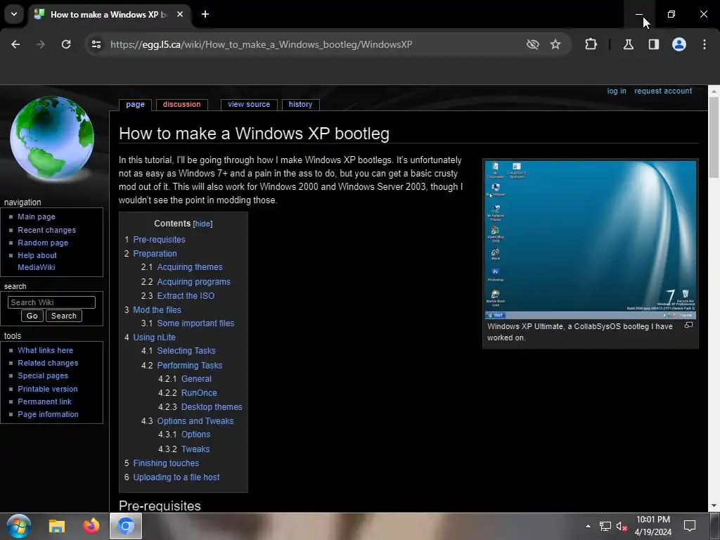Jump to Using nLite in contents
Image resolution: width=720 pixels, height=540 pixels.
[154, 337]
